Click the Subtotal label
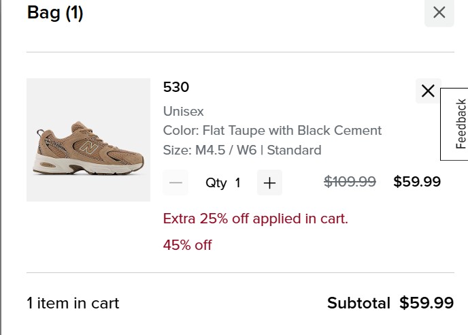Screen dimensions: 468x335 358,303
